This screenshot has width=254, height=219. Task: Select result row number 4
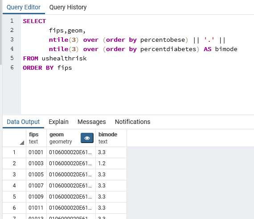(x=14, y=186)
